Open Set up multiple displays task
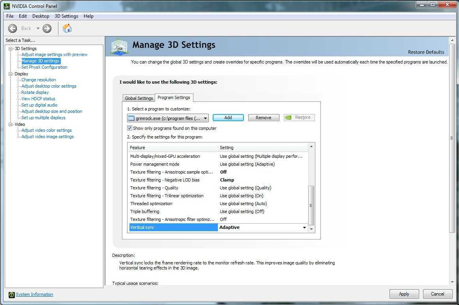 pos(43,118)
